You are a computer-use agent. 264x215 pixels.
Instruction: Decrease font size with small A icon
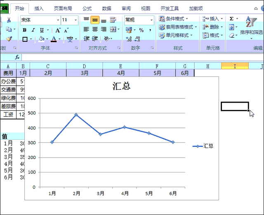pyautogui.click(x=66, y=30)
